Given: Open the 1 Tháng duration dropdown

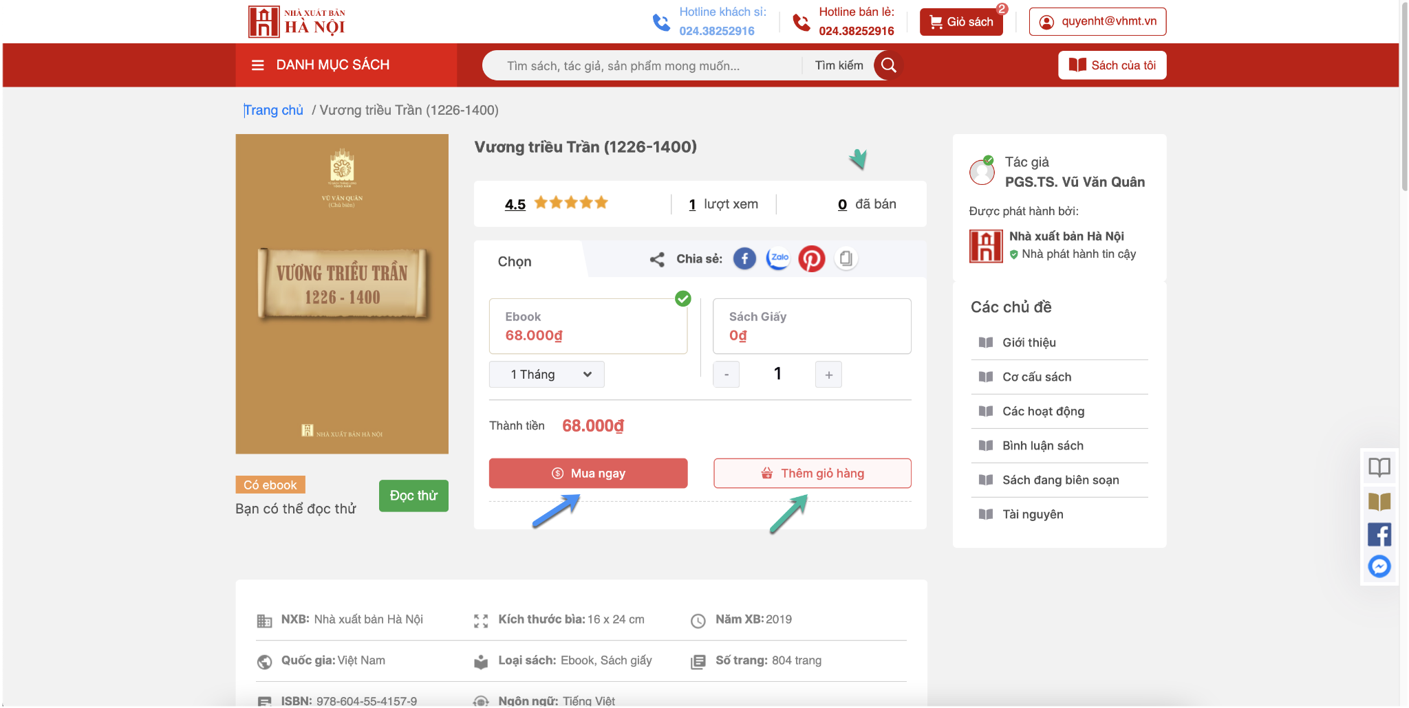Looking at the screenshot, I should coord(547,375).
